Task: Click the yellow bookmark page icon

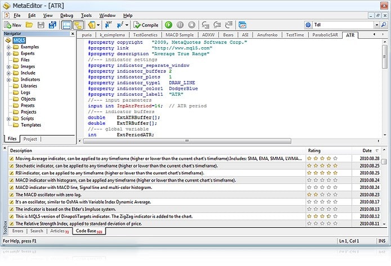Action: (92, 25)
